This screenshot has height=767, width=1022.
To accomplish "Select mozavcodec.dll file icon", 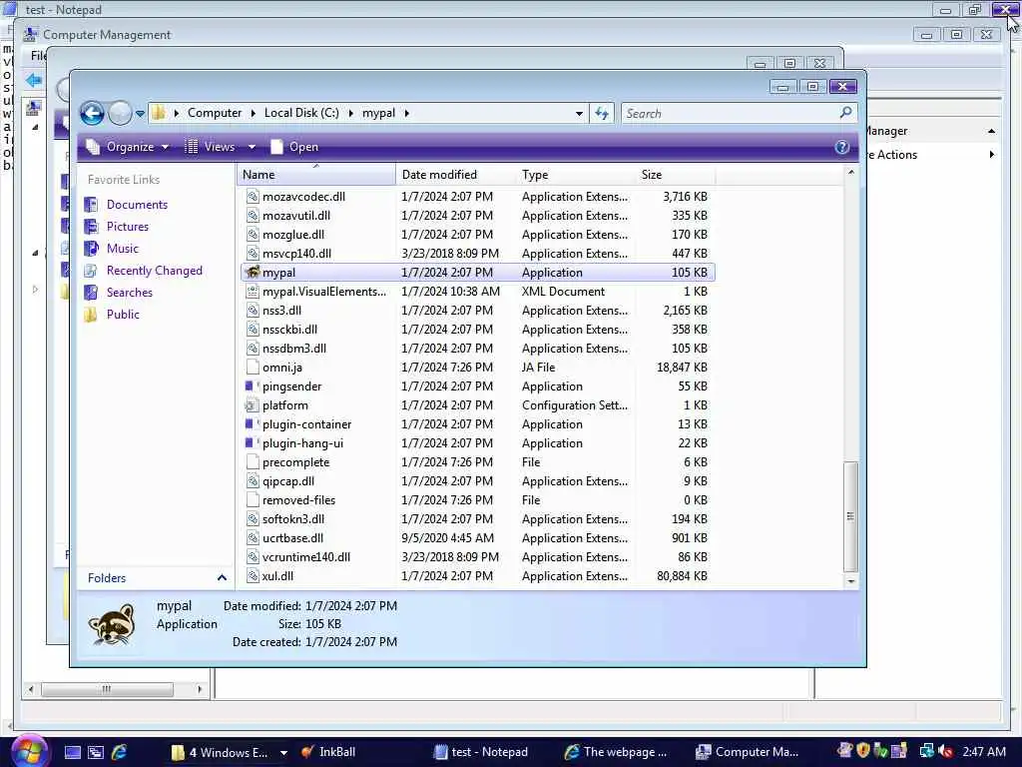I will [253, 197].
